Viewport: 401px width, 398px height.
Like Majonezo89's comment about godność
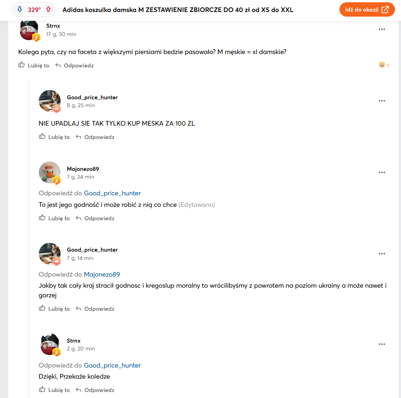(x=54, y=218)
